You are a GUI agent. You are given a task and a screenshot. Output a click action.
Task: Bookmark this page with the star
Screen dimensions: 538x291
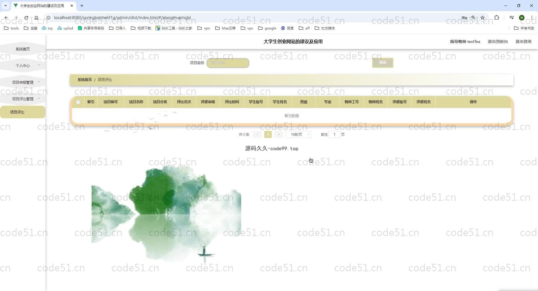pos(483,18)
